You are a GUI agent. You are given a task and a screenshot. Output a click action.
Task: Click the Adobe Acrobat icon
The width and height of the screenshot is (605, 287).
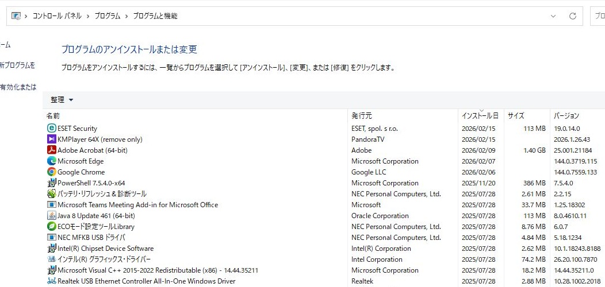coord(52,150)
